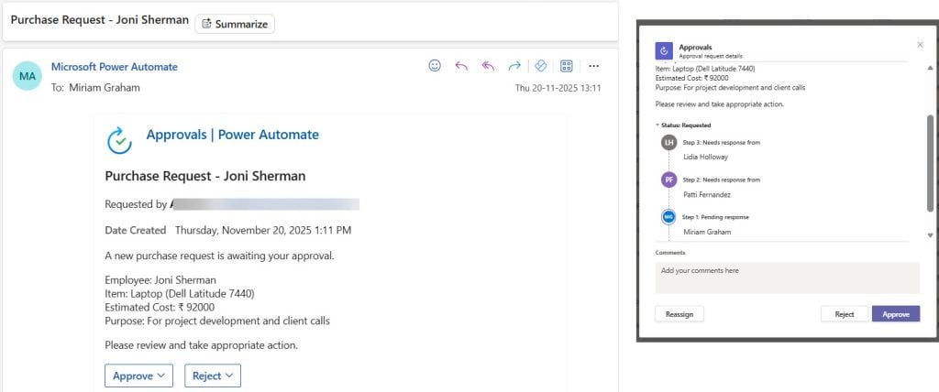Click the MA sender avatar

[x=27, y=76]
